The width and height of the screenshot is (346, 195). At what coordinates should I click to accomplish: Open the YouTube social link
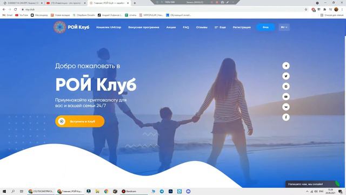[x=286, y=96]
